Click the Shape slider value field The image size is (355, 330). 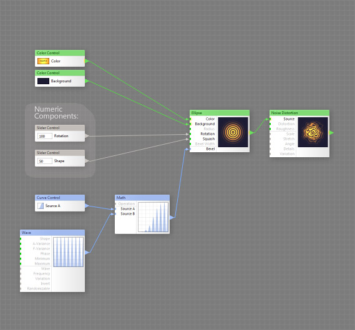click(45, 161)
